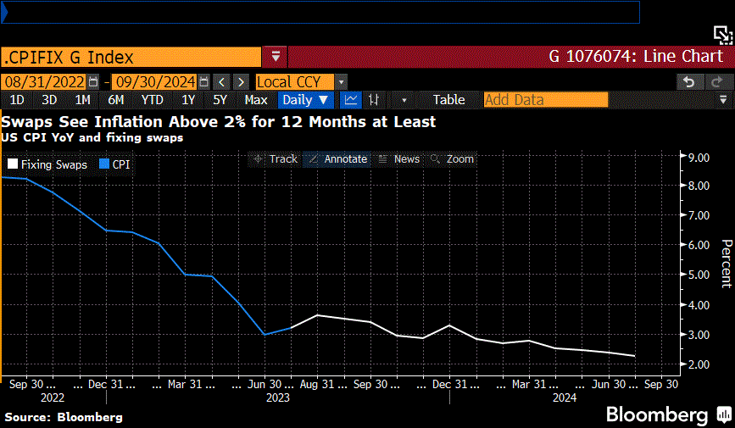Open the end date calendar picker
Image resolution: width=735 pixels, height=428 pixels.
pyautogui.click(x=204, y=82)
